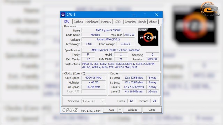Click the empty Rated FSB field
Viewport: 223px width, 125px height.
[93, 91]
